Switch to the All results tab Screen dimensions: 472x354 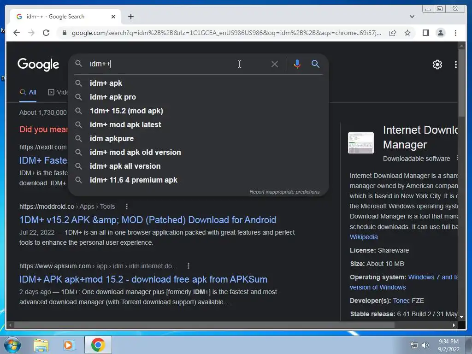(x=28, y=92)
